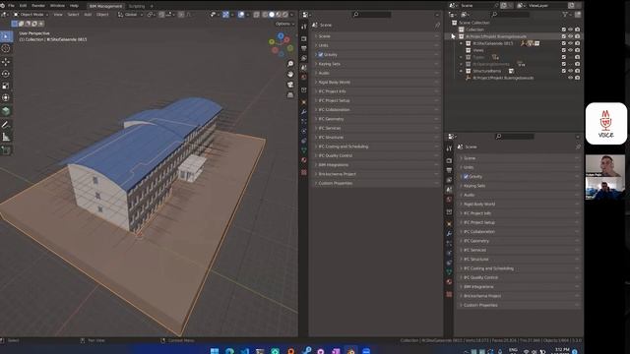Open the Tool tab in the middle properties editor

[304, 27]
